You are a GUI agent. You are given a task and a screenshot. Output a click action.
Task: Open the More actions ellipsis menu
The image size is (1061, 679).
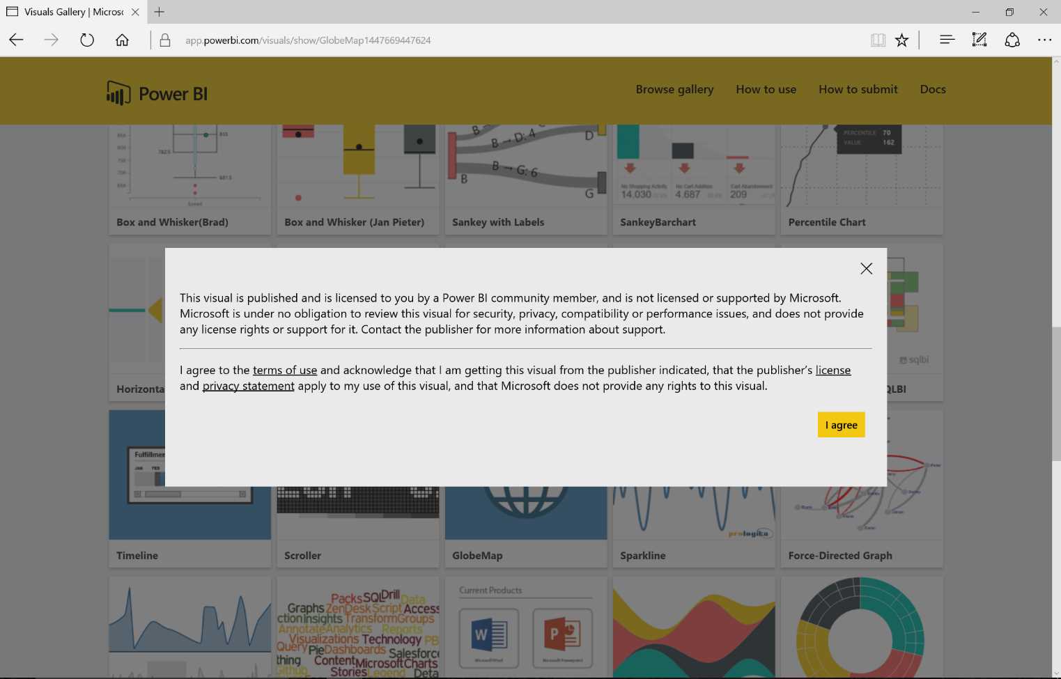[1044, 40]
